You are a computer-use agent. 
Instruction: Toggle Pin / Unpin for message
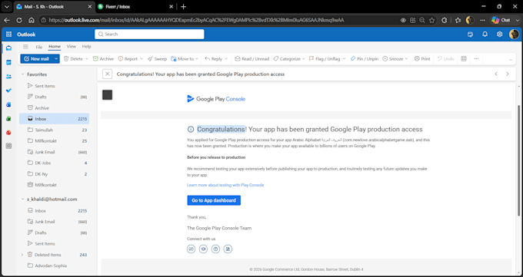[x=364, y=58]
